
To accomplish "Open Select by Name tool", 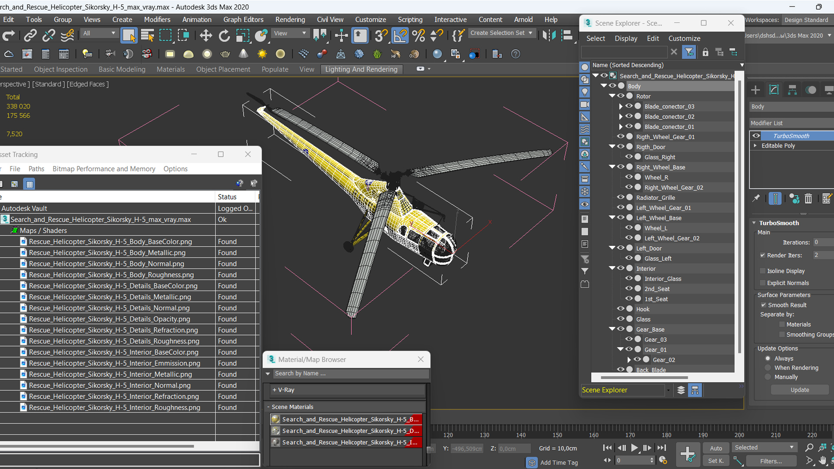I will tap(148, 35).
